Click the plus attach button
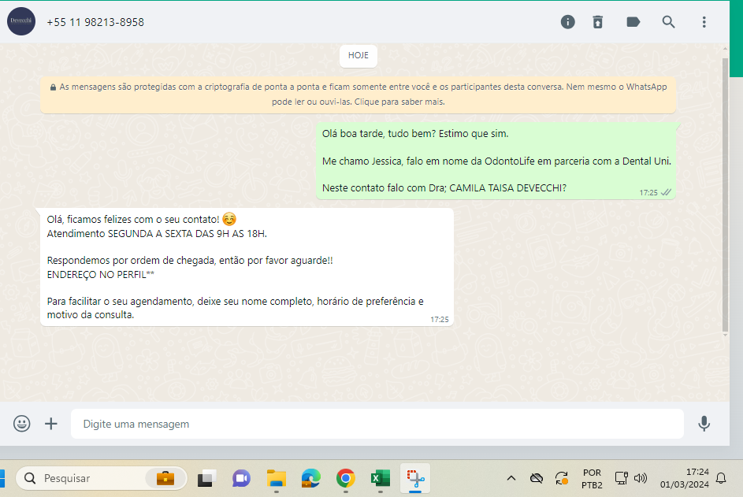The height and width of the screenshot is (497, 743). coord(51,424)
